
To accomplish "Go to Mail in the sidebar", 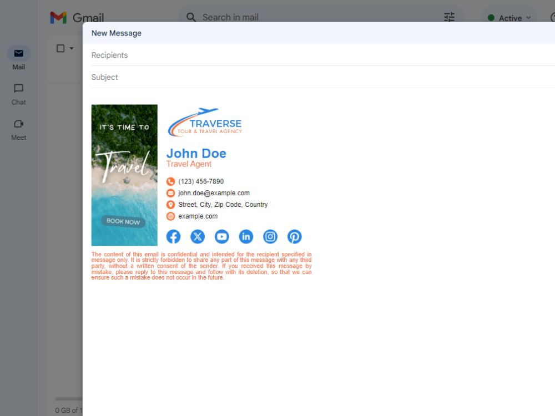I will click(x=19, y=58).
